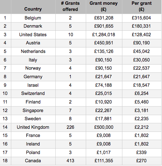This screenshot has height=166, width=162.
Task: Select the 'Per grant (£)' column header
Action: pos(142,7)
